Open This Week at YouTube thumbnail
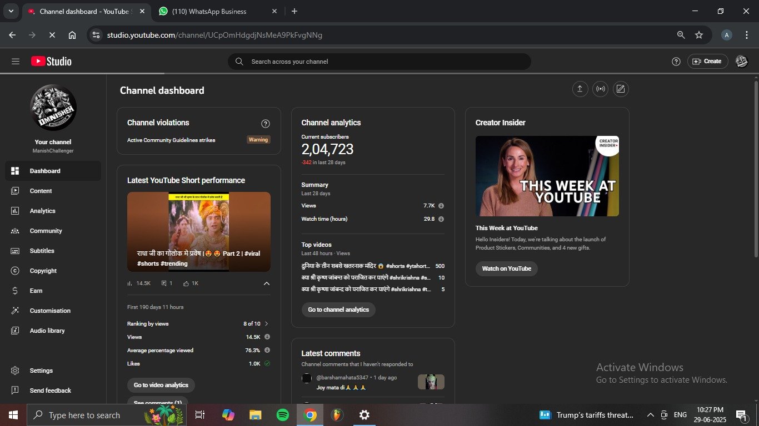This screenshot has width=759, height=426. coord(547,176)
